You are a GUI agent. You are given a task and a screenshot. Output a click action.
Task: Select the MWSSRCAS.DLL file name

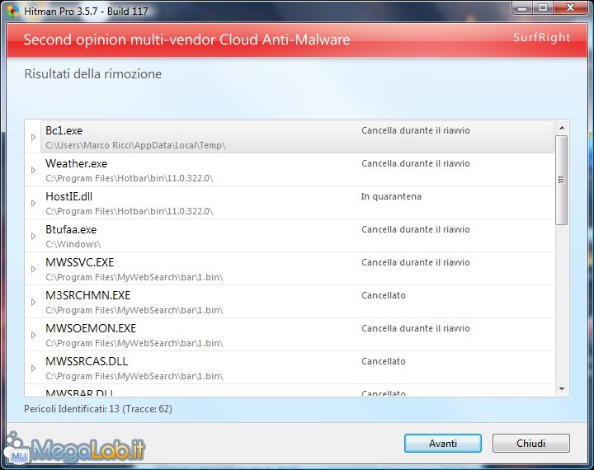87,361
